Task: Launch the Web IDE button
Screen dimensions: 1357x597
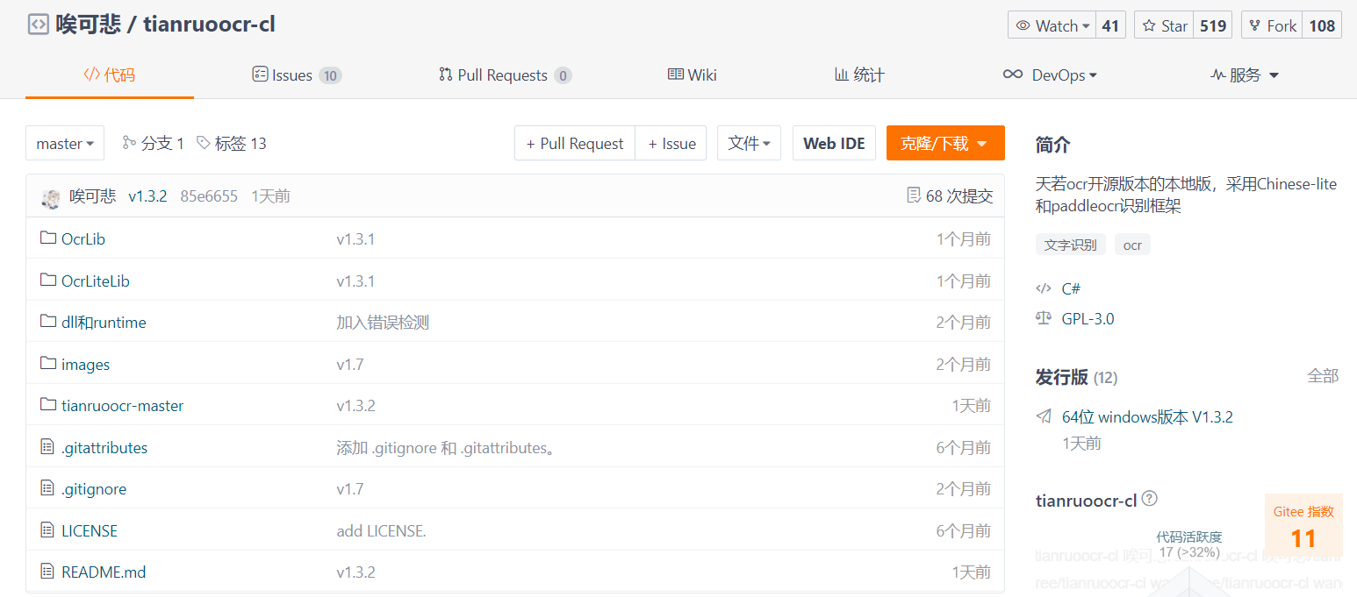Action: [x=834, y=143]
